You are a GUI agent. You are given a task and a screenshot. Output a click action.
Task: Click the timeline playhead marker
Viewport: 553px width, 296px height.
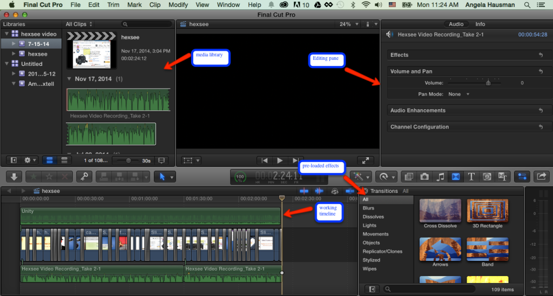click(x=282, y=198)
